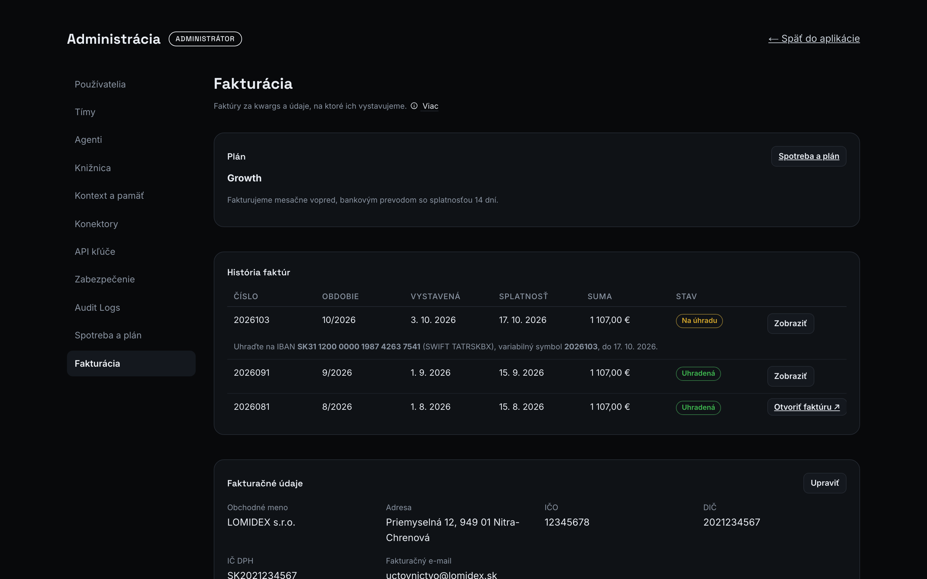927x579 pixels.
Task: Click the SPLATNOSŤ column header
Action: [x=523, y=297]
